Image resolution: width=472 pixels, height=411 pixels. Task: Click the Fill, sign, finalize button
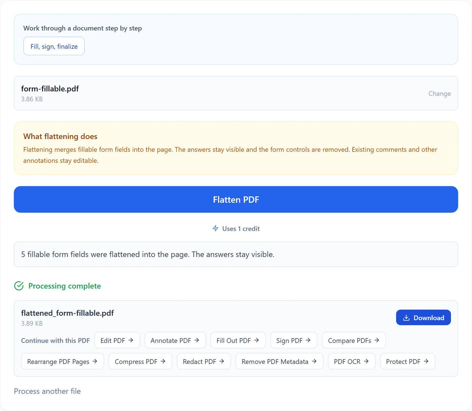pyautogui.click(x=54, y=46)
